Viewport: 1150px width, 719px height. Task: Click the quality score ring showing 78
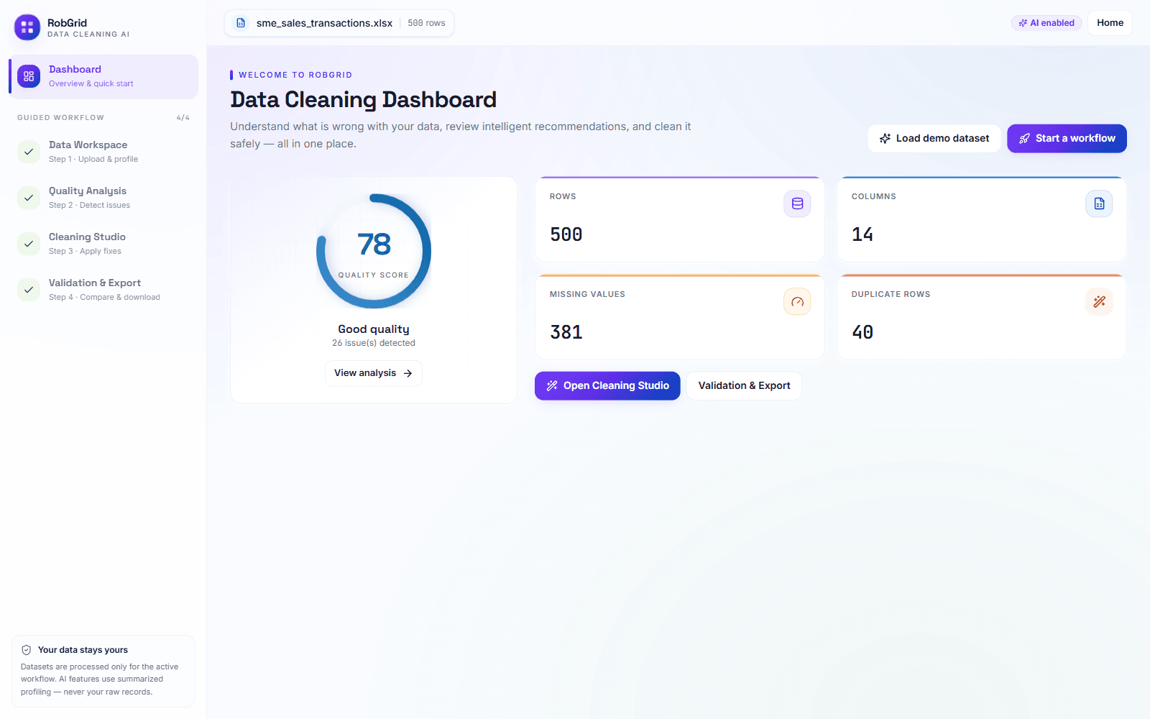click(x=374, y=251)
